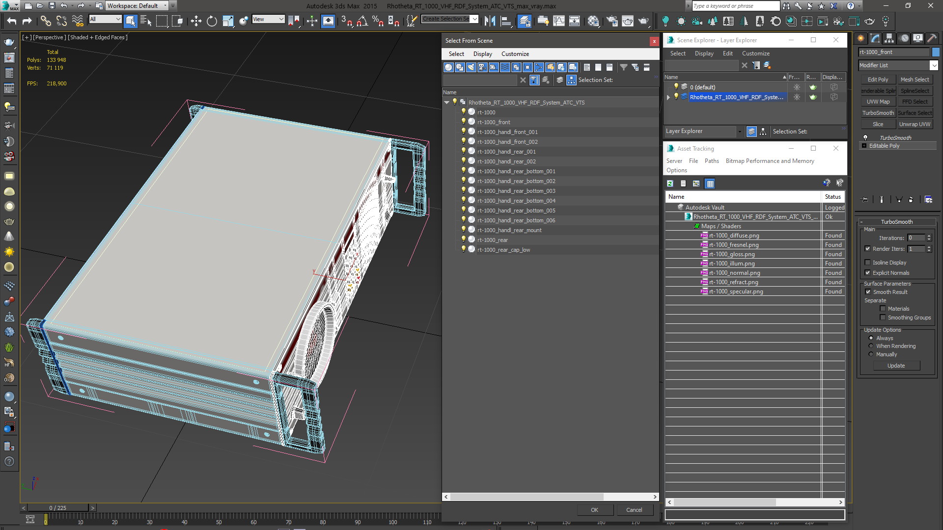
Task: Select the Move transform tool
Action: click(x=196, y=21)
